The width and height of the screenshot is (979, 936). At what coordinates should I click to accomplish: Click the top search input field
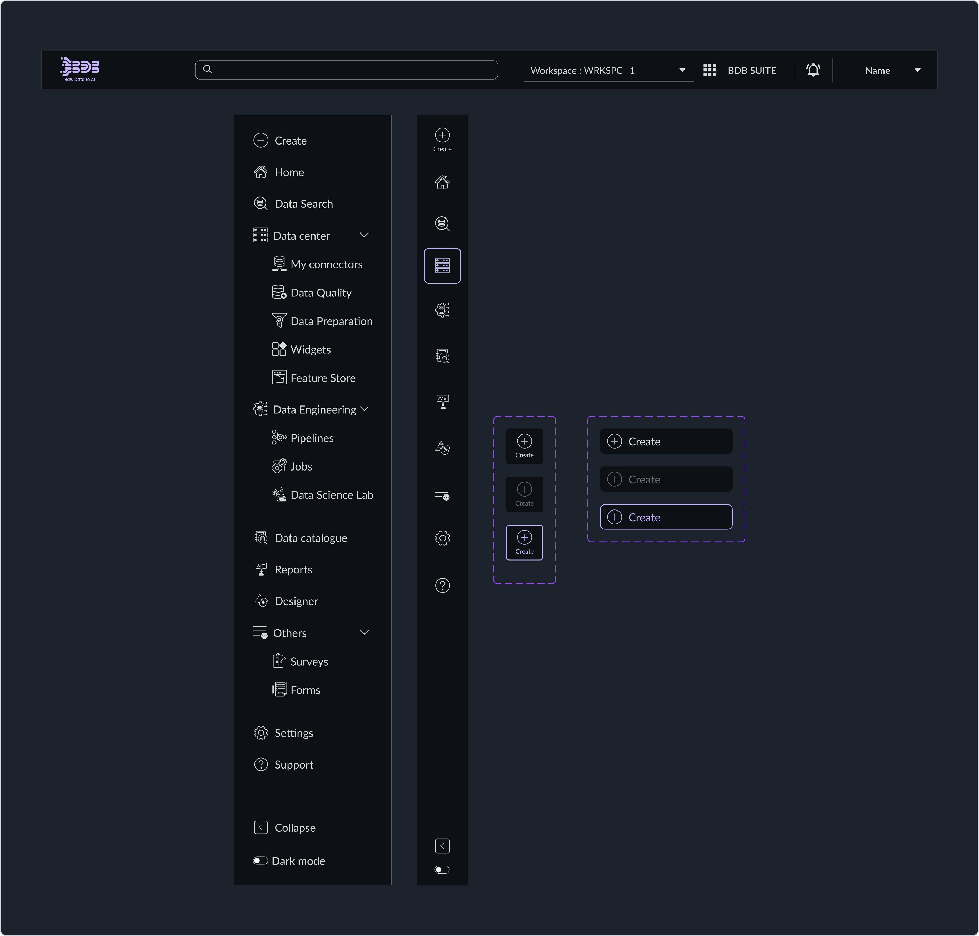(346, 70)
